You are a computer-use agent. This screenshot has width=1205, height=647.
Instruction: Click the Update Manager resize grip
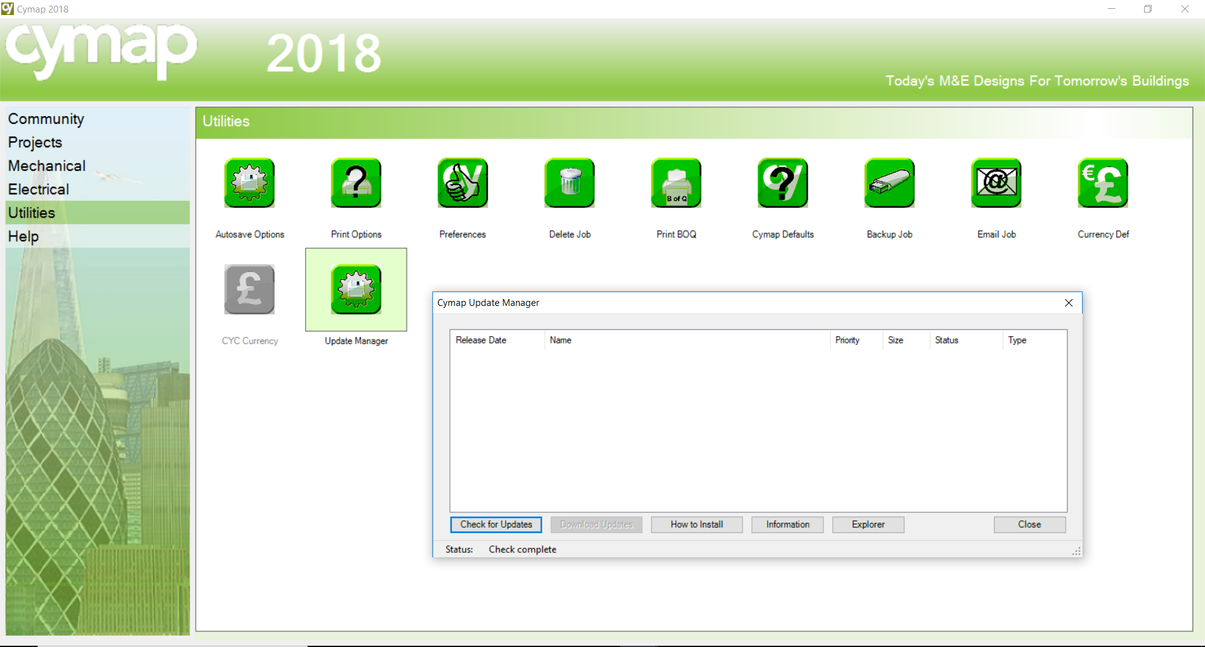[1076, 551]
